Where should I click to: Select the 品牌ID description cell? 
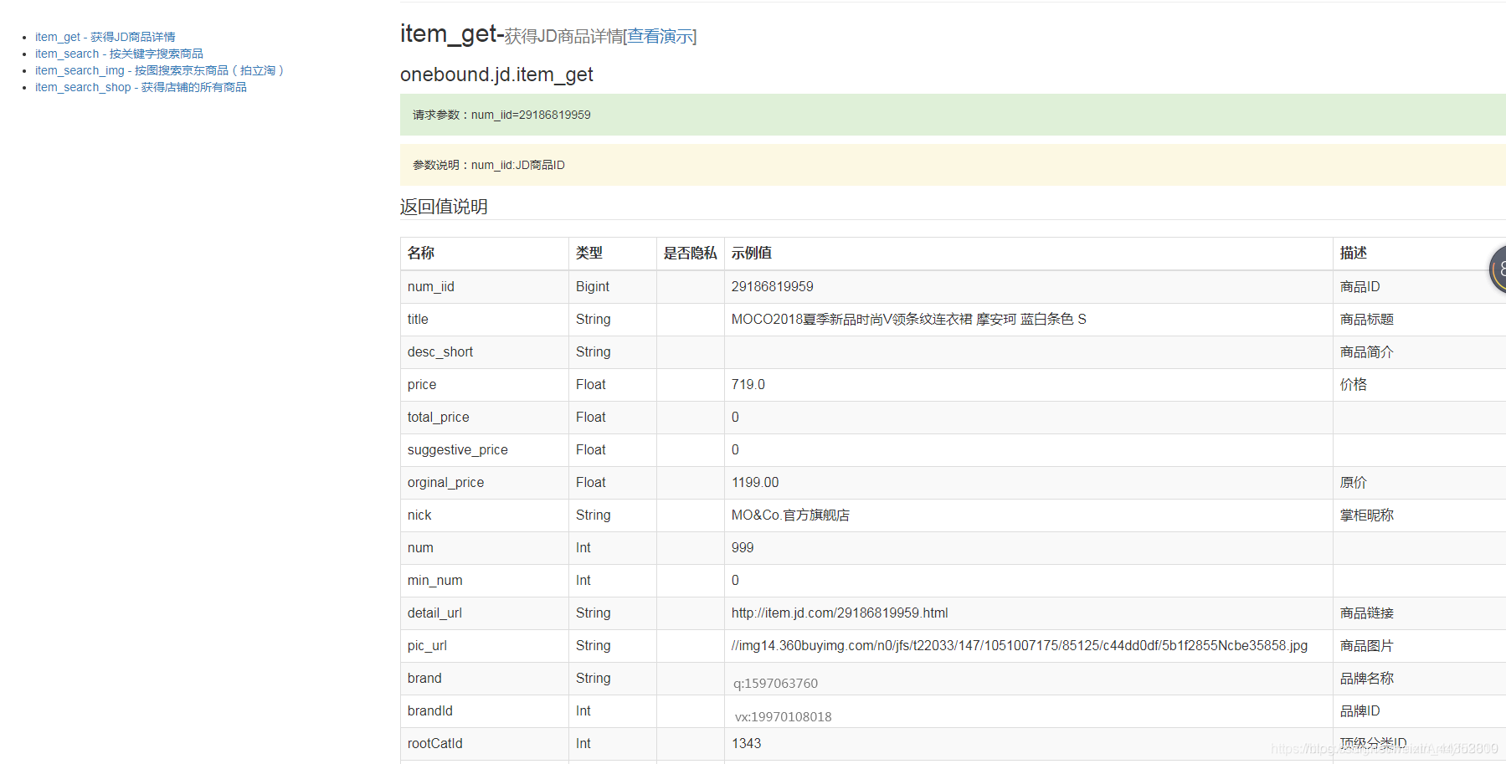tap(1420, 711)
